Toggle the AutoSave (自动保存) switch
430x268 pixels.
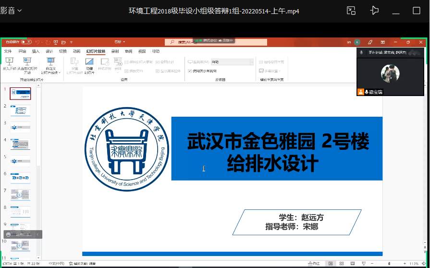[x=26, y=42]
